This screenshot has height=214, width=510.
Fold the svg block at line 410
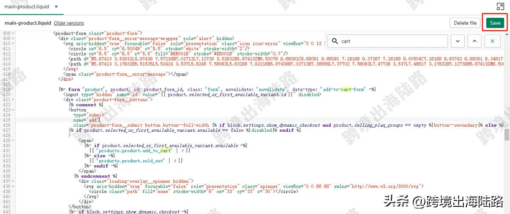point(13,44)
